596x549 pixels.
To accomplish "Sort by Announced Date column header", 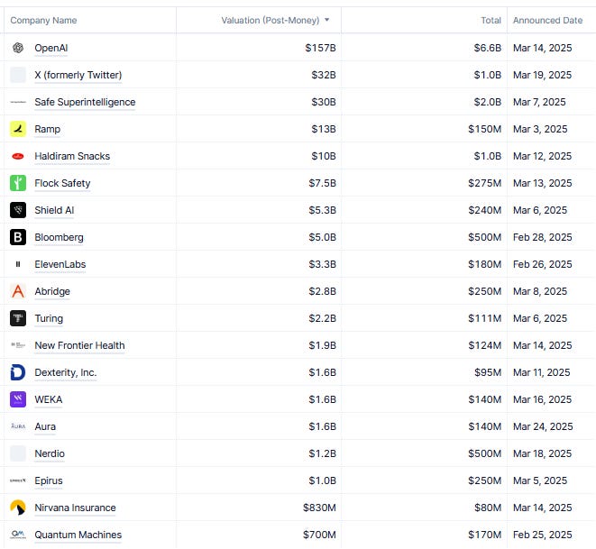I will click(547, 20).
